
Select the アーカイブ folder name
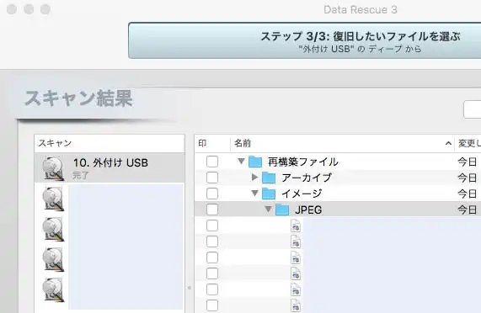(x=307, y=178)
